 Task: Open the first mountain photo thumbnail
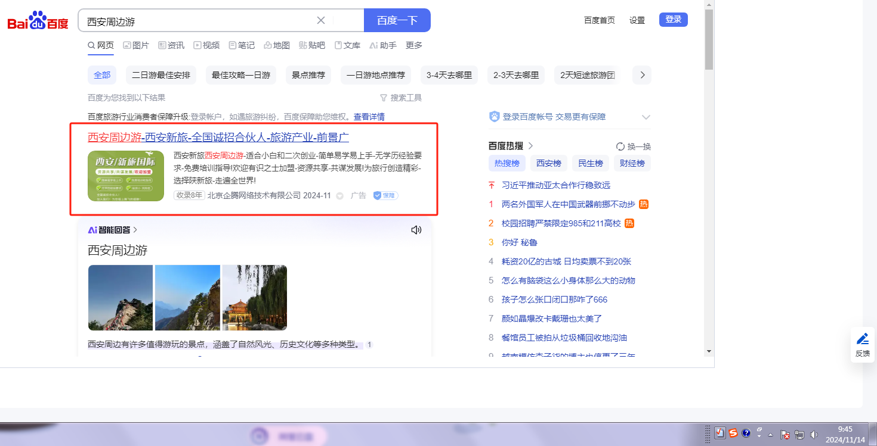click(x=121, y=298)
